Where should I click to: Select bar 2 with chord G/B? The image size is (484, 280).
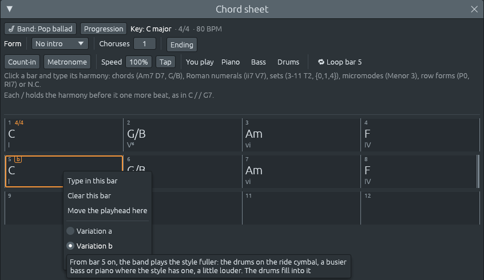click(x=183, y=135)
